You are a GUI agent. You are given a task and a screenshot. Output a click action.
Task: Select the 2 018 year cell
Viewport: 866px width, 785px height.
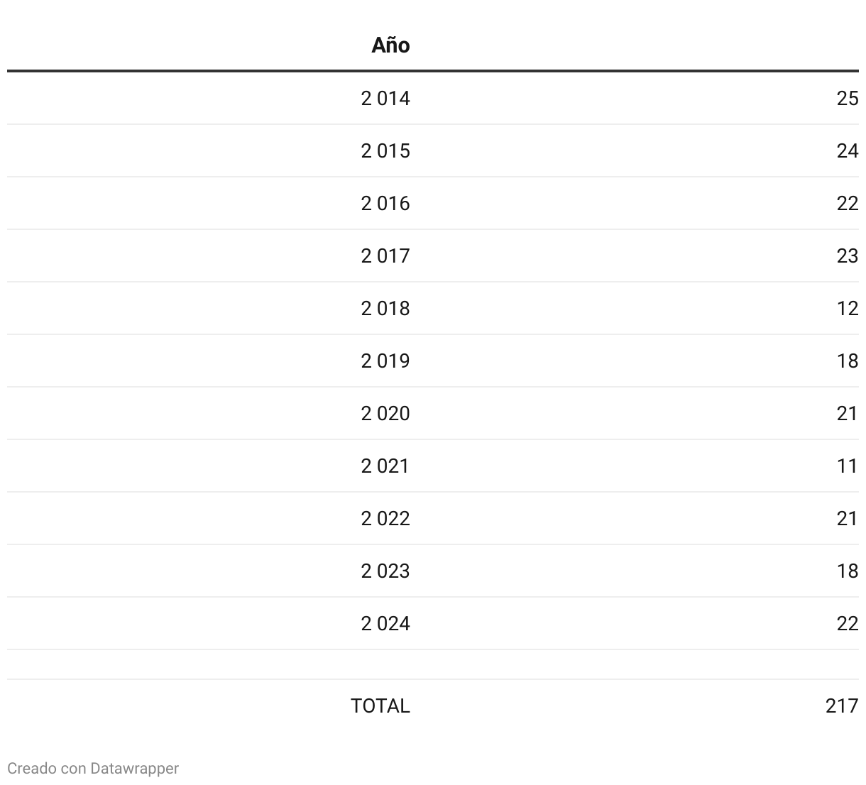point(385,308)
